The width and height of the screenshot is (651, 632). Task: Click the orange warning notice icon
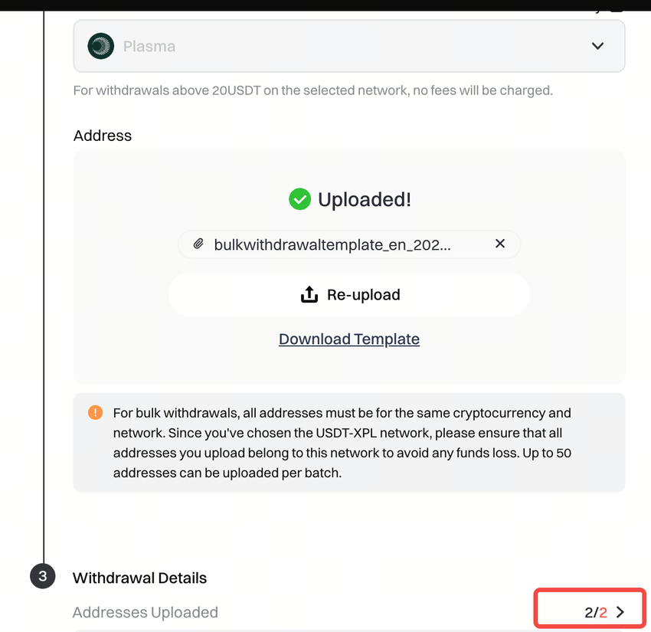95,413
